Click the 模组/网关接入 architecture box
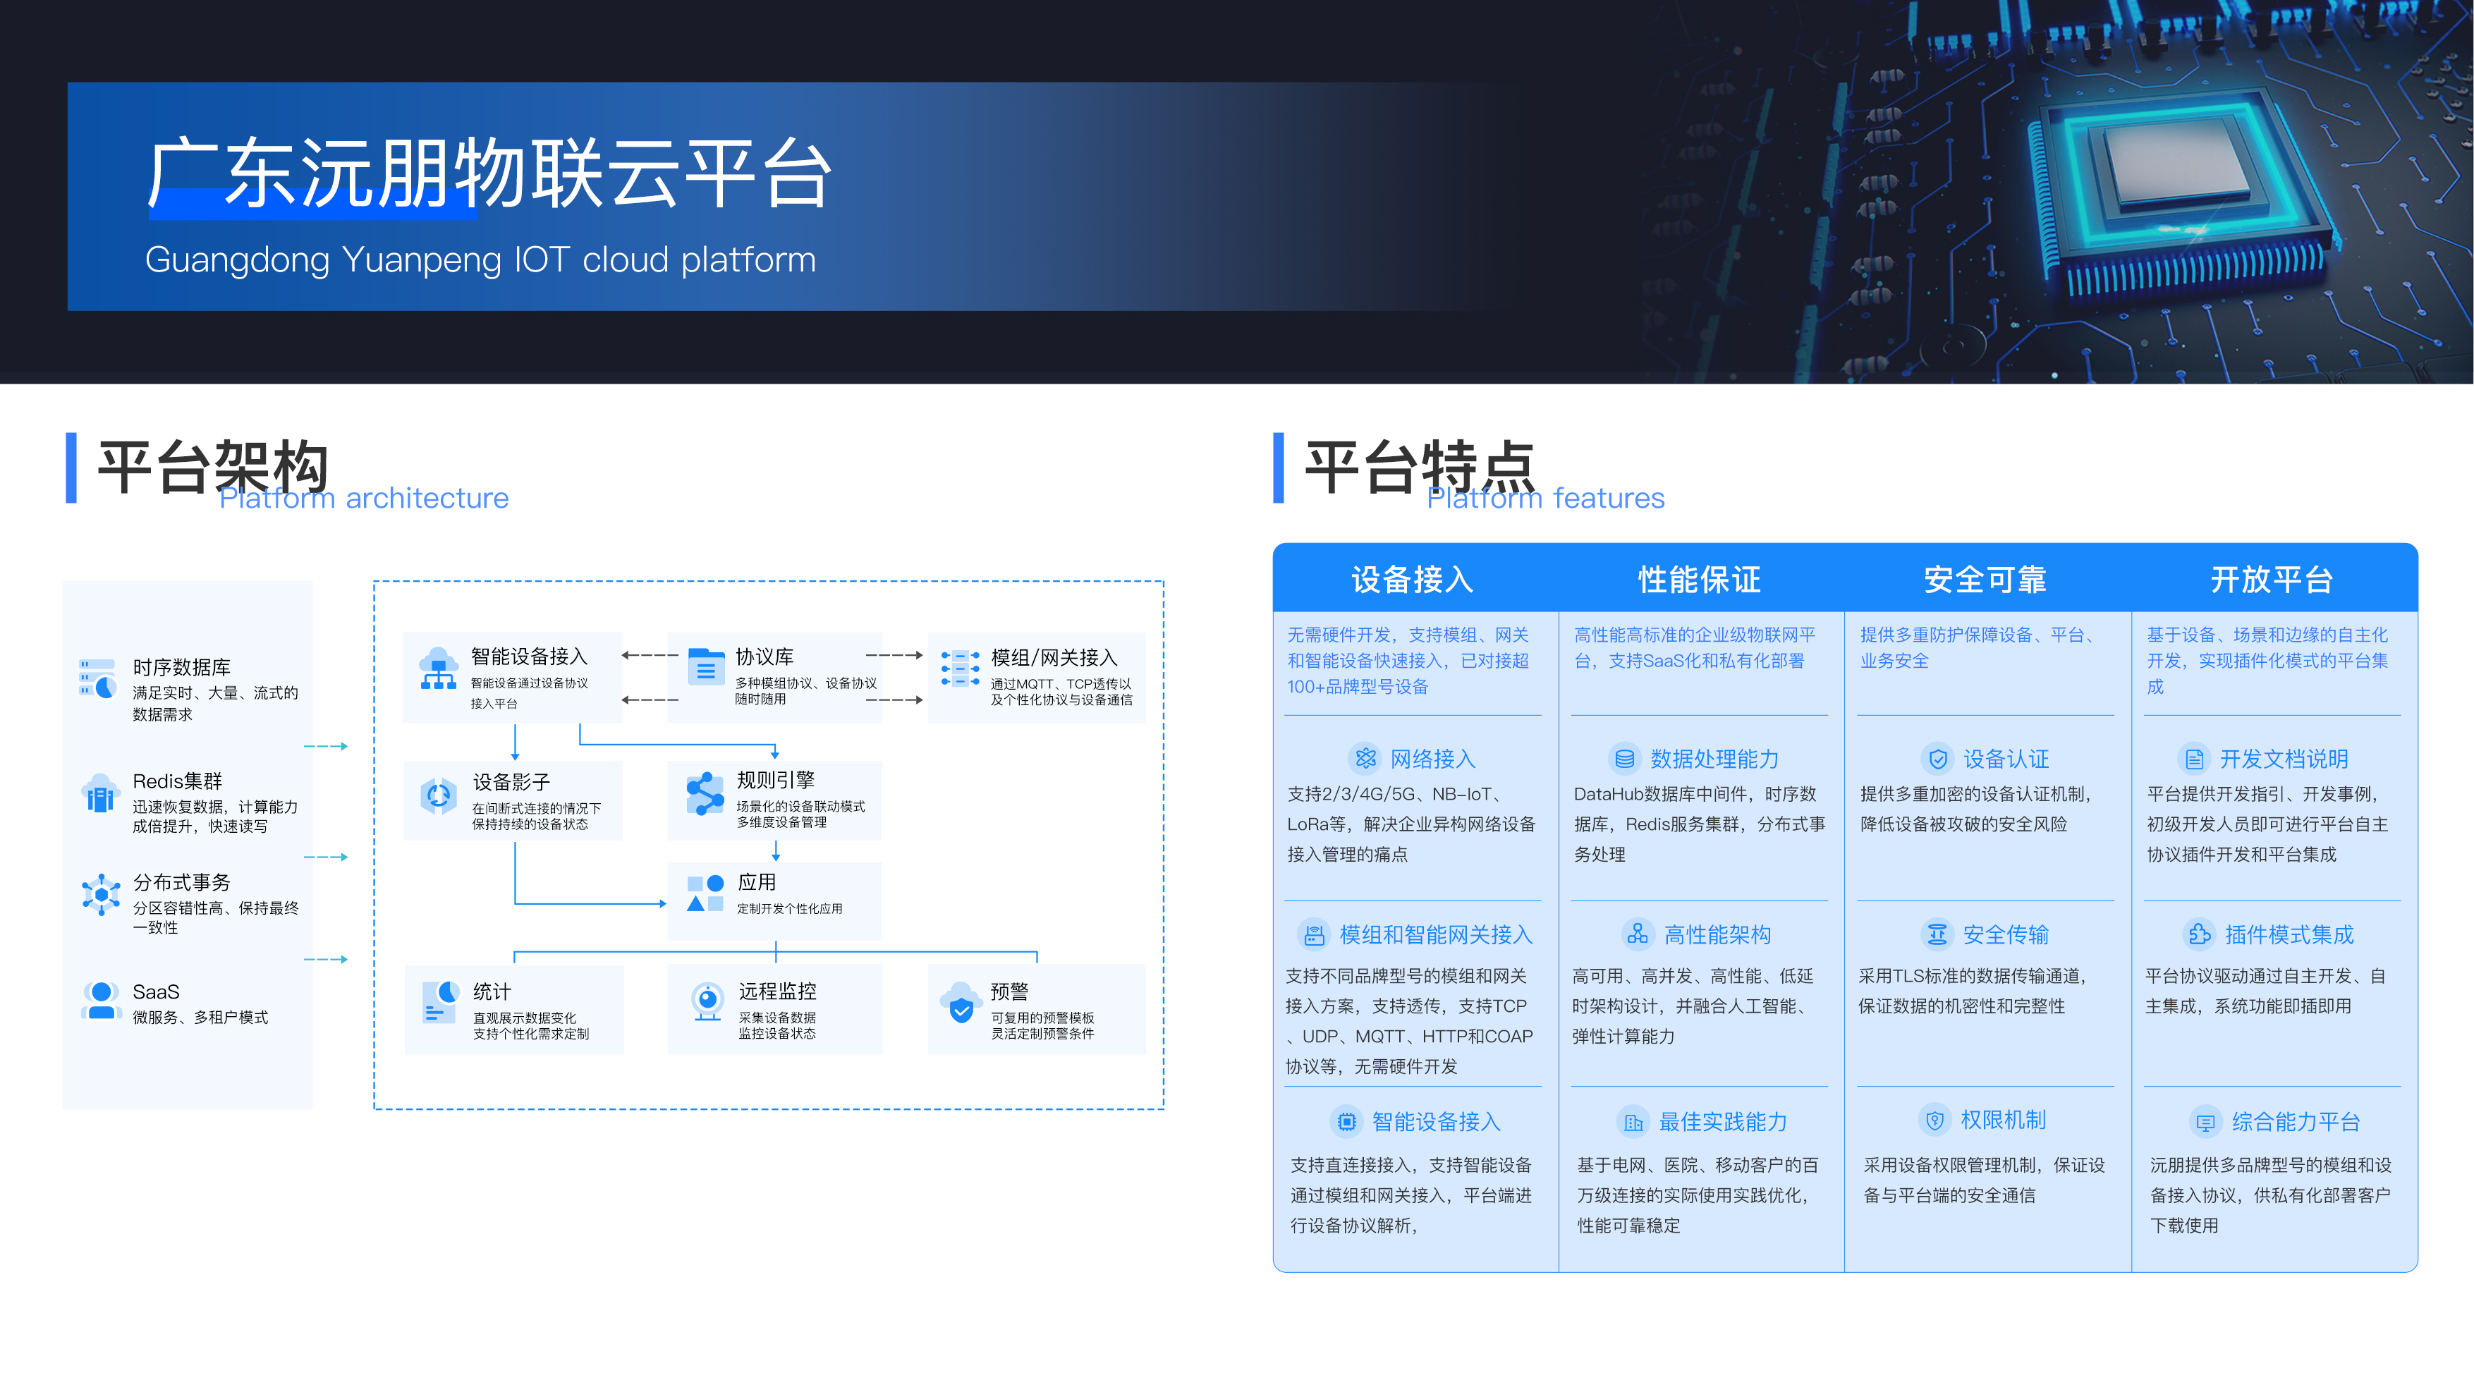 click(1037, 677)
